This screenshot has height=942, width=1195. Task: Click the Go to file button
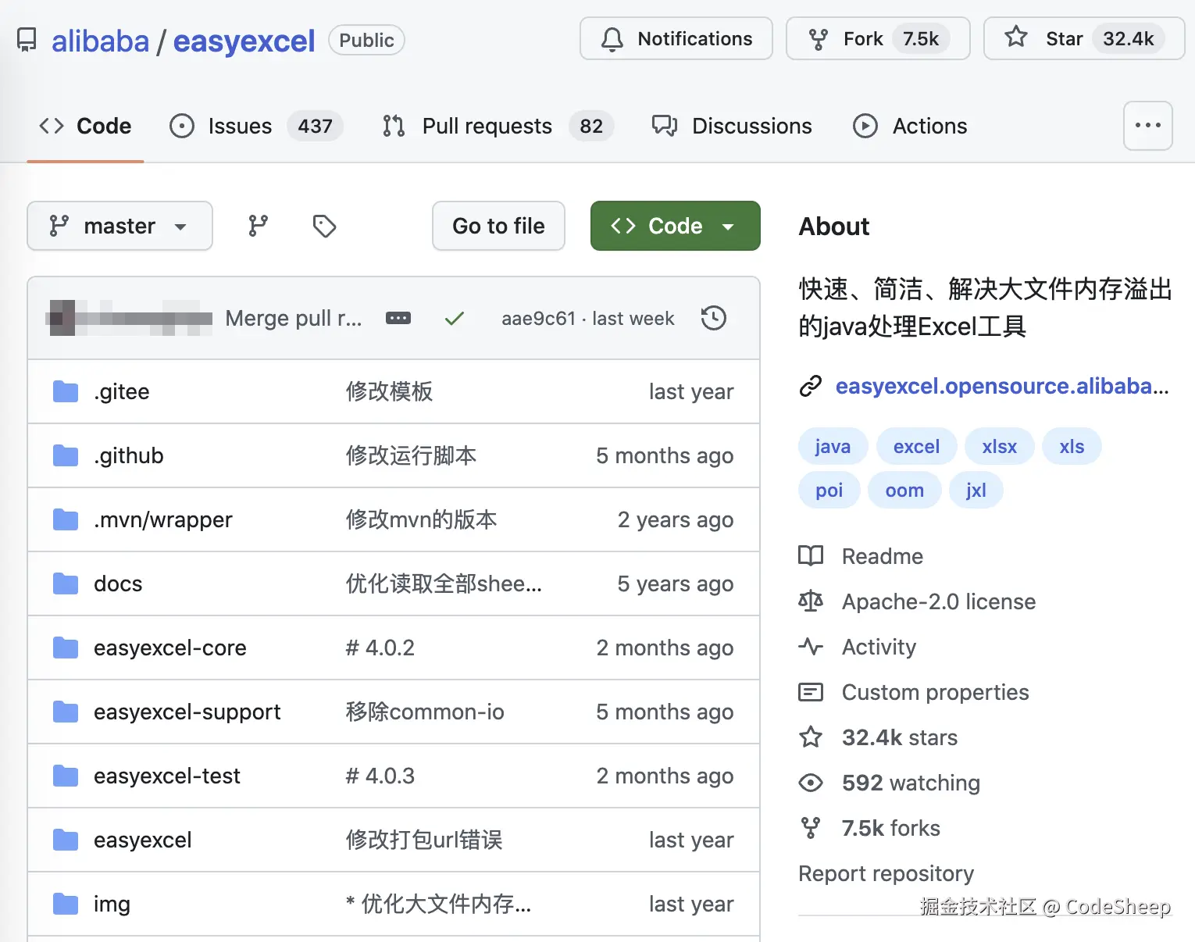point(498,226)
